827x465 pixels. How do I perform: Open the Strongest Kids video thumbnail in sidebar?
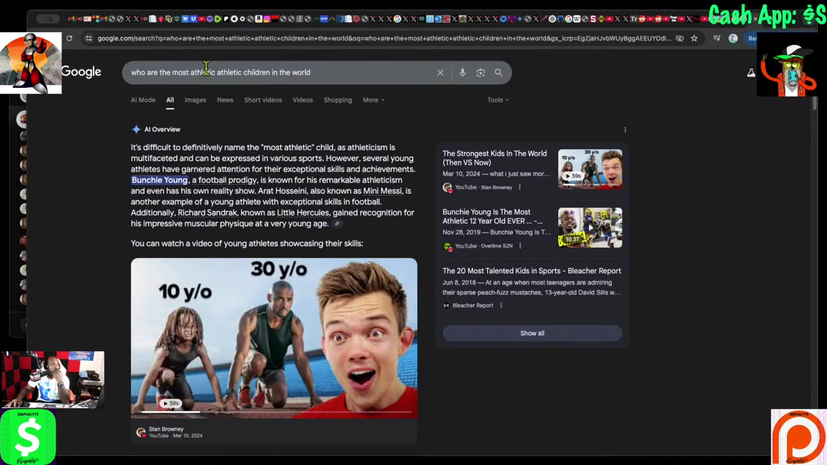(x=590, y=169)
